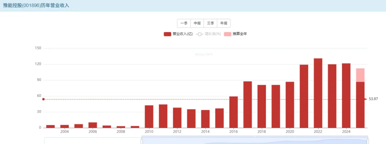This screenshot has width=386, height=144.
Task: Click the 2017 revenue bar
Action: [x=248, y=104]
